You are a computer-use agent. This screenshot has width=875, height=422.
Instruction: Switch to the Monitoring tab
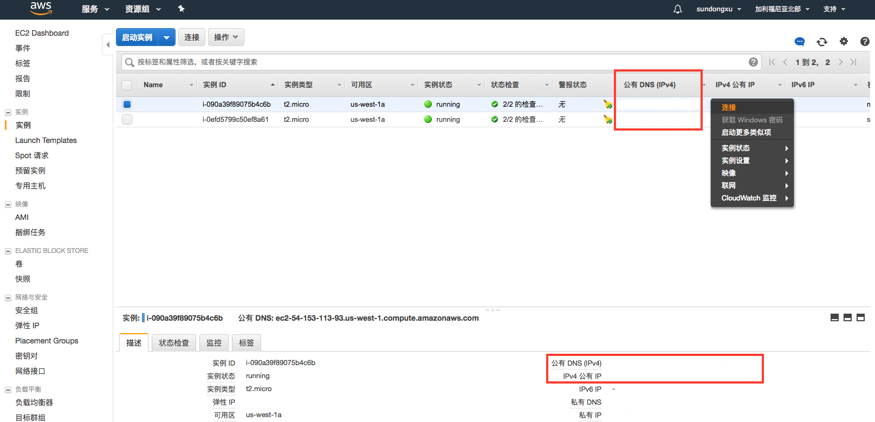tap(214, 343)
